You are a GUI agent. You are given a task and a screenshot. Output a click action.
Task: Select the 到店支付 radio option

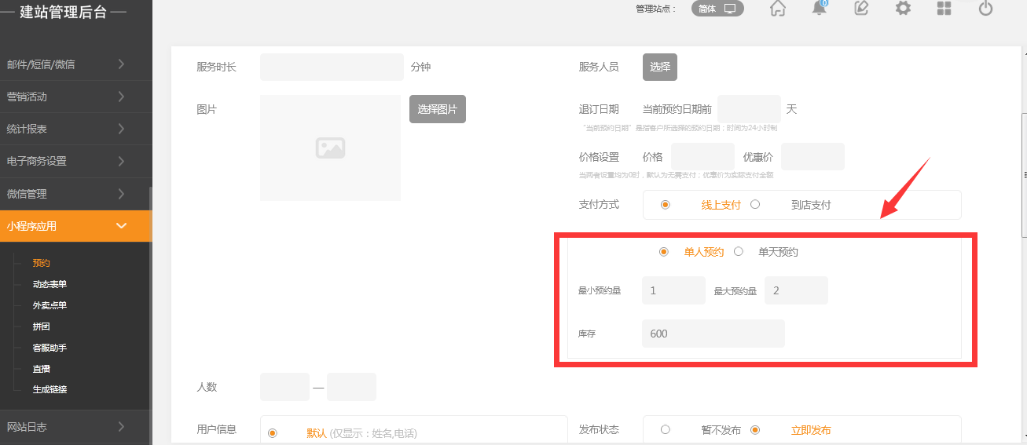click(x=755, y=205)
